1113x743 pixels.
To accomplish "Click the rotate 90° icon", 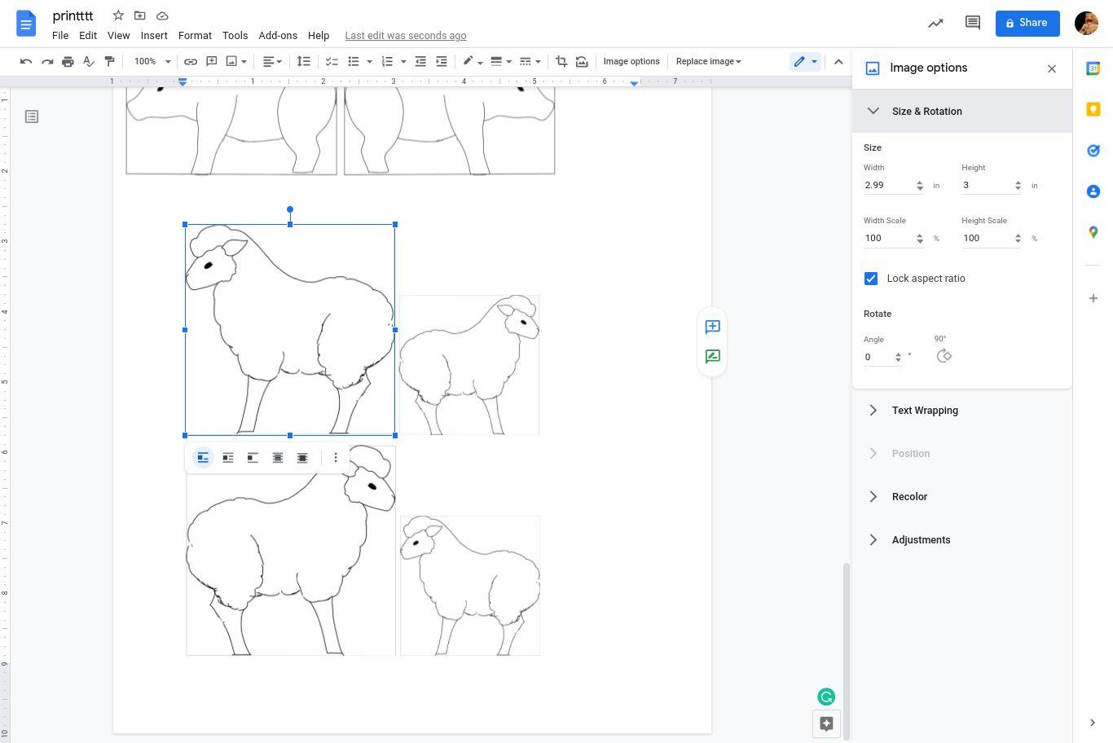I will point(944,356).
